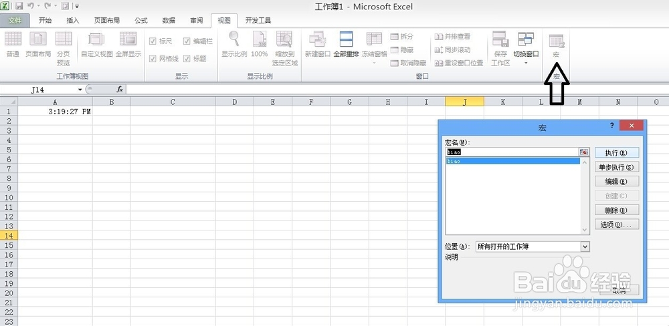Reset Window Position (重设窗口位置)
Image resolution: width=669 pixels, height=326 pixels.
[x=459, y=63]
